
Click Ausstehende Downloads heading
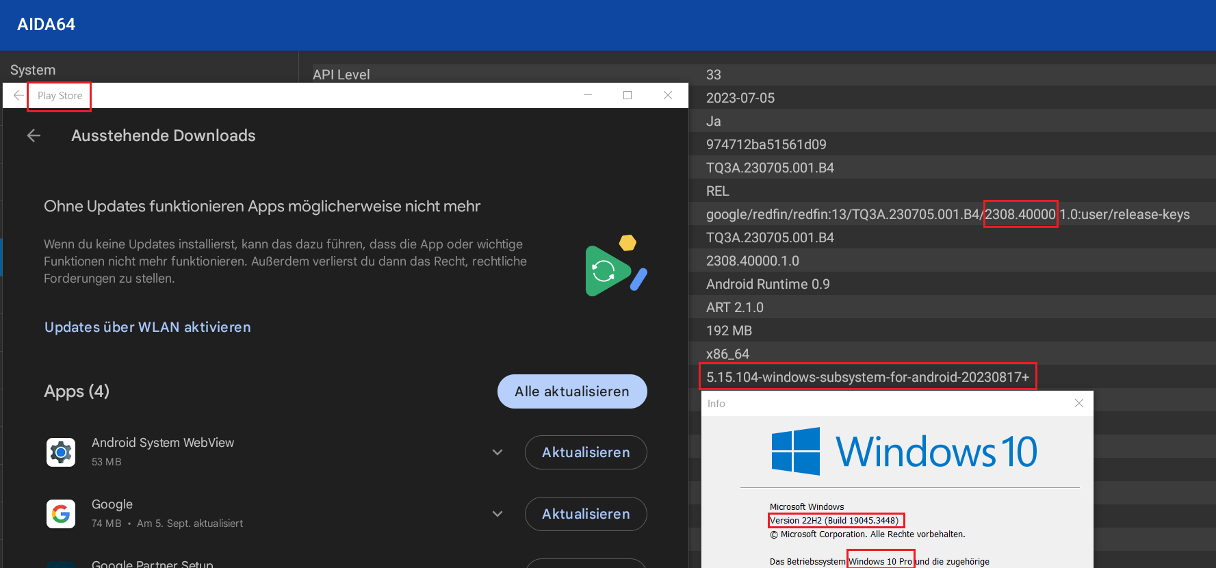164,135
